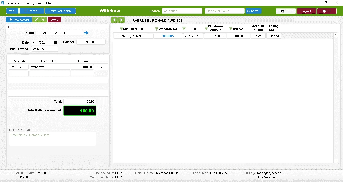Open the calendar picker for Date
Image resolution: width=343 pixels, height=182 pixels.
tap(56, 42)
